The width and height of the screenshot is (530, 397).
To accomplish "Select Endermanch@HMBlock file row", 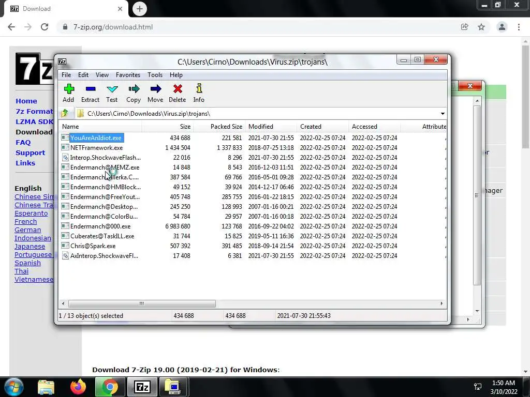I will [x=253, y=187].
